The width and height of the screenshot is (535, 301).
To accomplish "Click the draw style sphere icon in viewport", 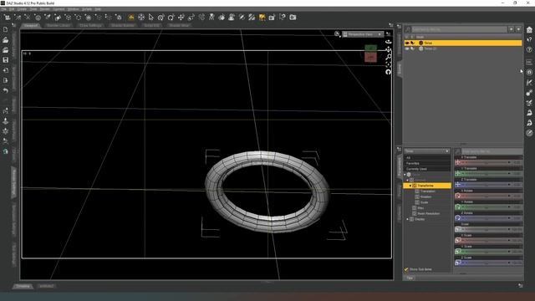I will [x=337, y=33].
